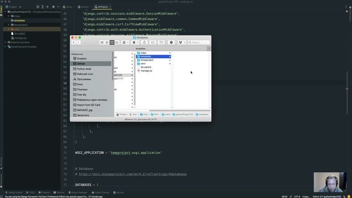Switch to the urls.py editor tab
This screenshot has height=198, width=352.
(68, 7)
